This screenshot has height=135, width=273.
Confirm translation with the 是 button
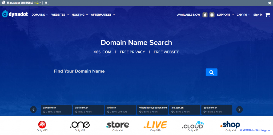tap(46, 3)
